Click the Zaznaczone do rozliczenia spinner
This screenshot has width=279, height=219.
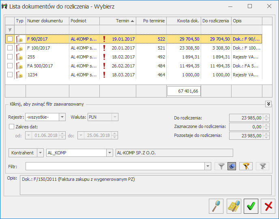pyautogui.click(x=266, y=127)
